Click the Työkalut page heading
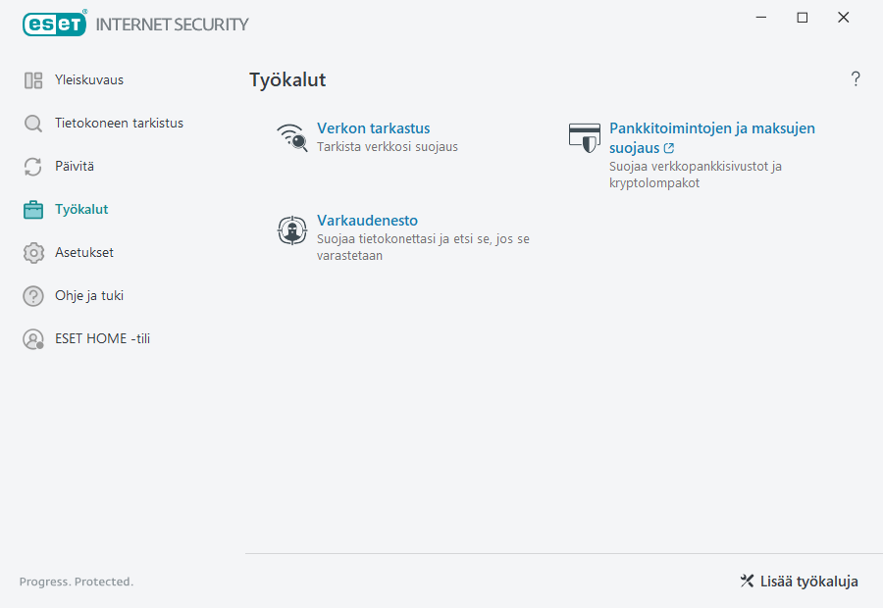Viewport: 883px width, 608px height. pos(287,80)
